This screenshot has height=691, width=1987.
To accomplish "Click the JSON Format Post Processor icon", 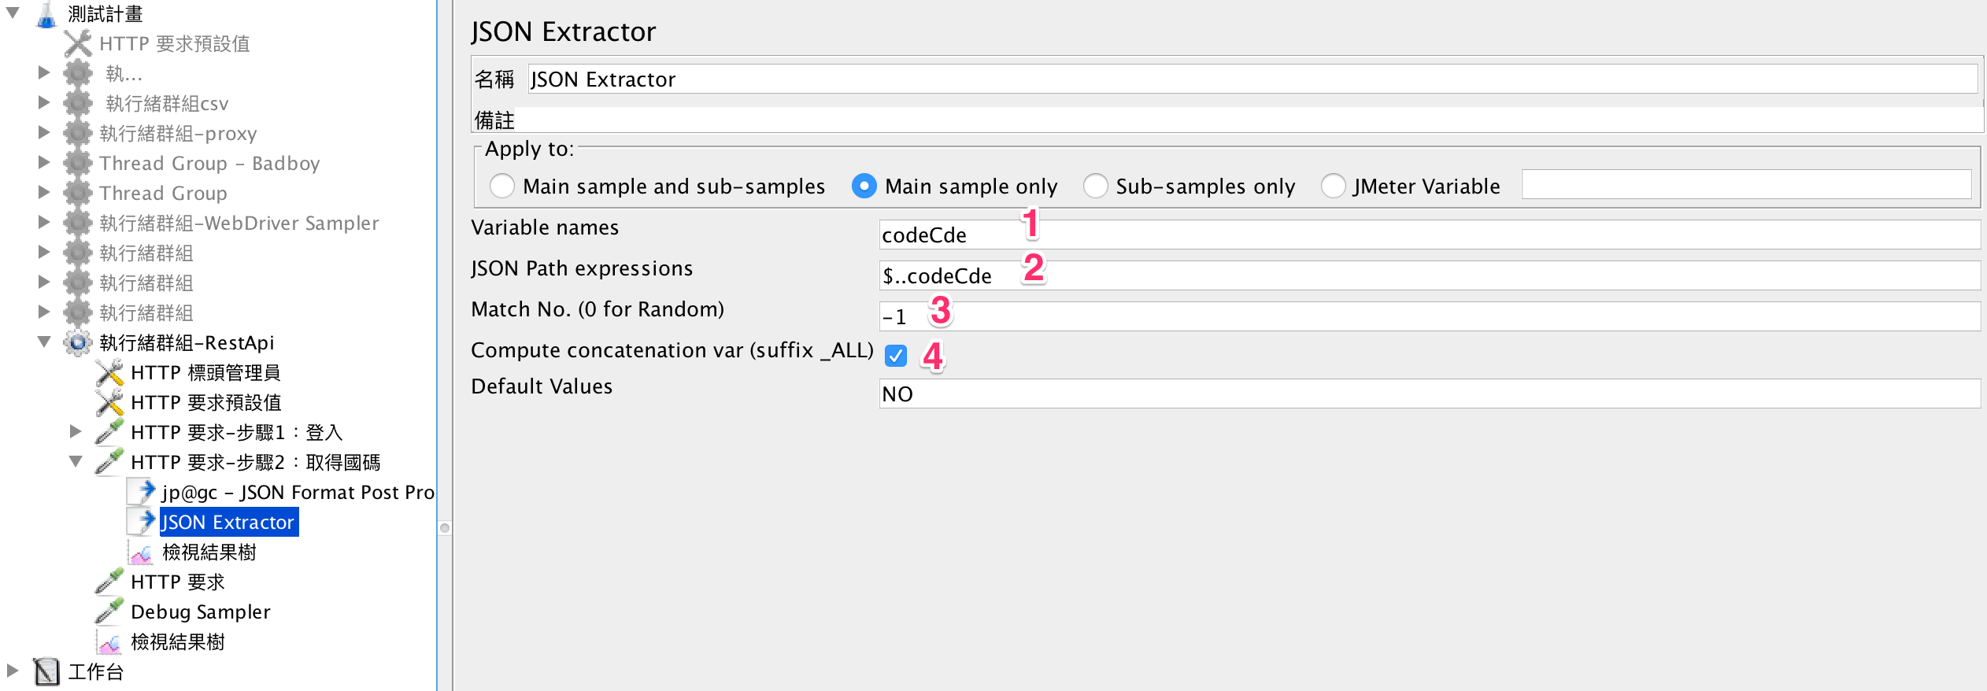I will (141, 492).
